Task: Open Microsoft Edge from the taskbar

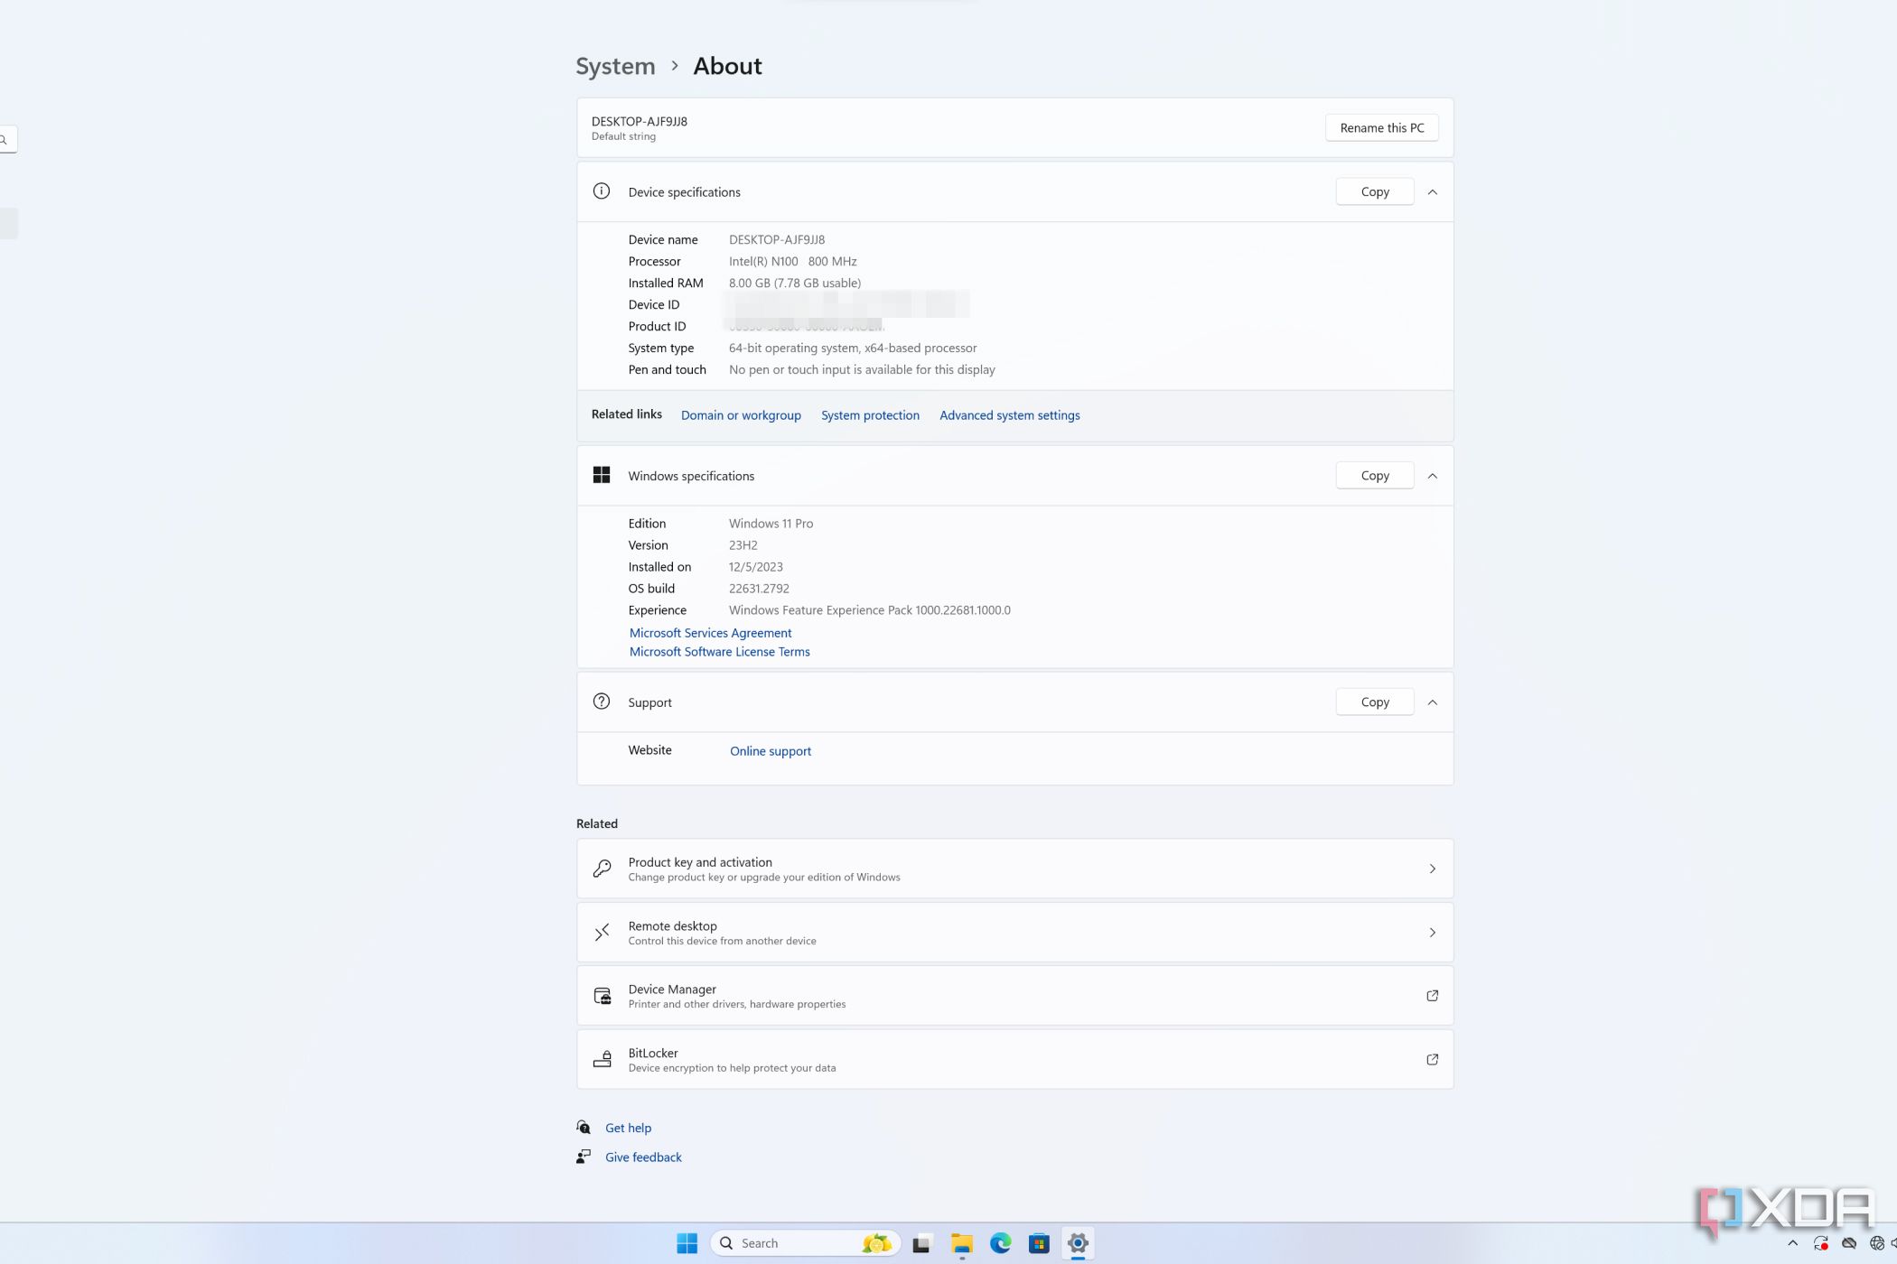Action: [x=1000, y=1243]
